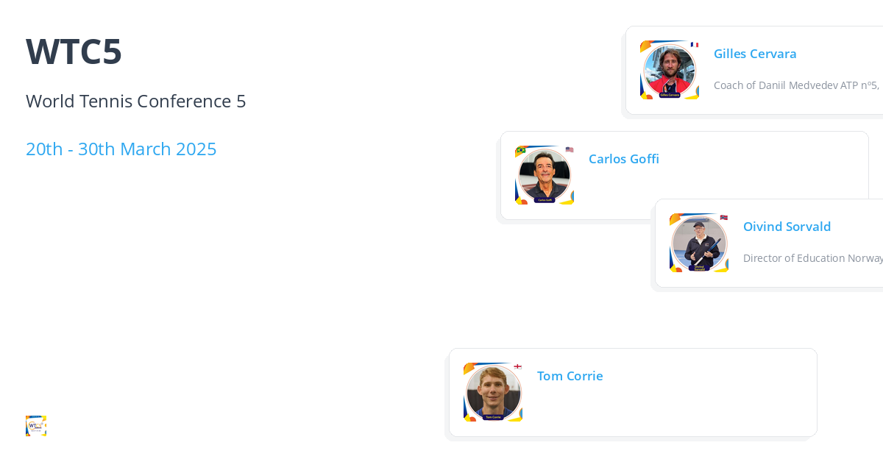This screenshot has height=462, width=883.
Task: Click the World Tennis Conference 5 subtitle
Action: [135, 101]
